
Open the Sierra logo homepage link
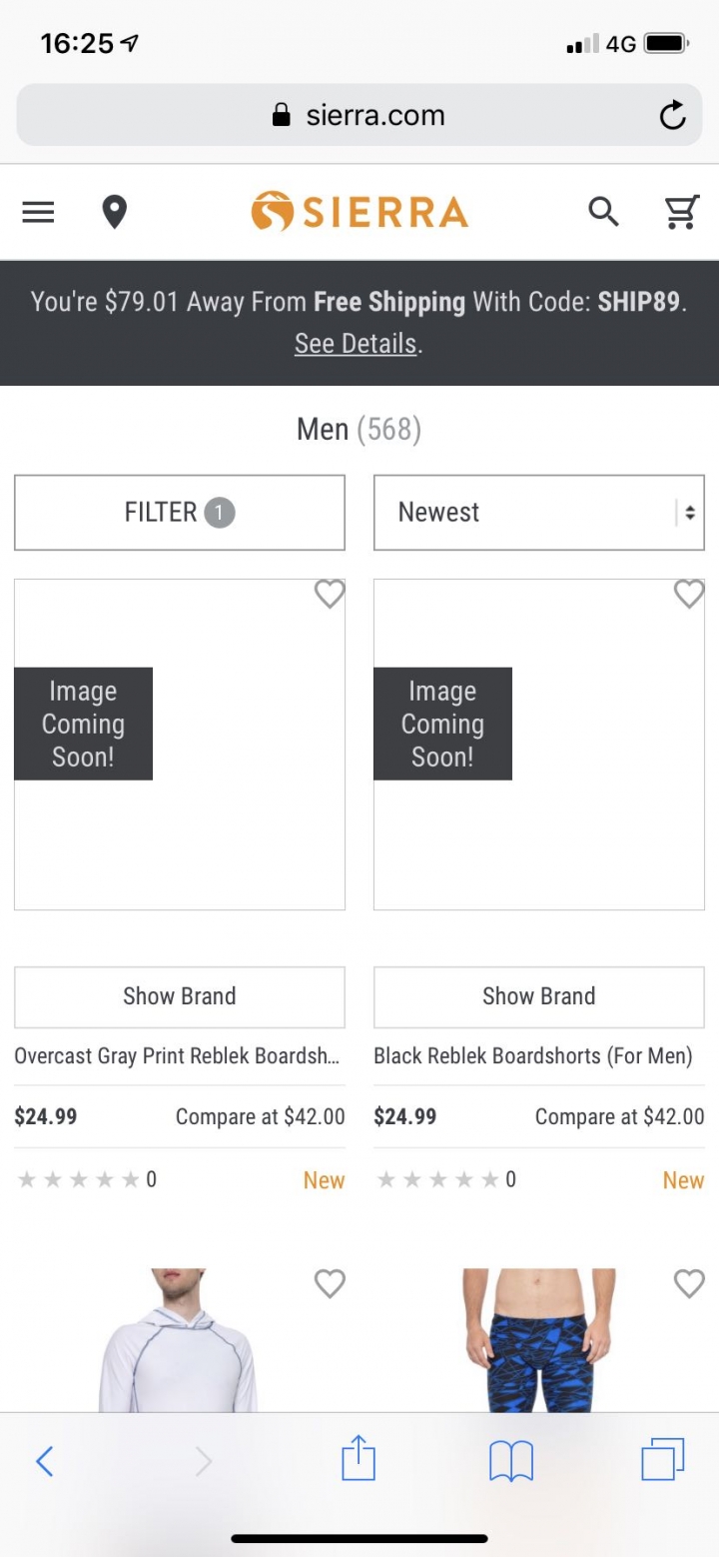point(359,212)
